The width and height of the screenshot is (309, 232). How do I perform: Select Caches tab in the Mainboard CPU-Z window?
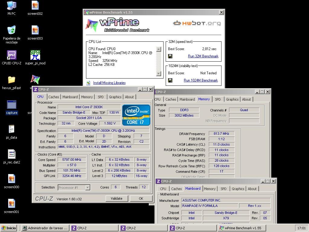pos(176,189)
